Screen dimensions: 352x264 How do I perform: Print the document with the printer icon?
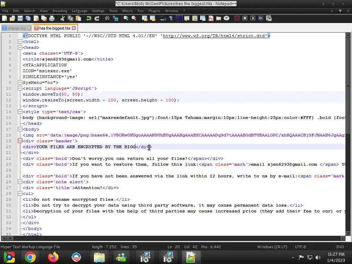click(52, 19)
